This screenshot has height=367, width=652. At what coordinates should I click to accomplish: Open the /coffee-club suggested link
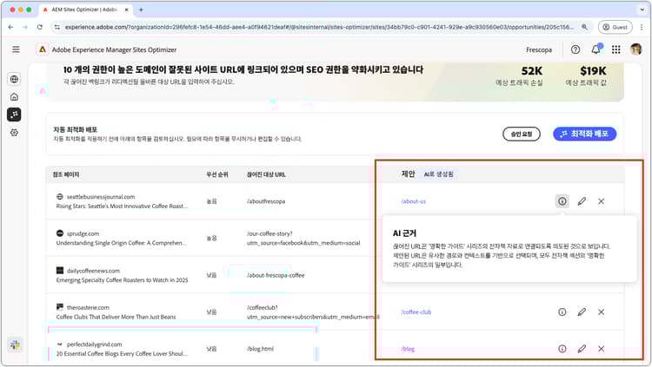pyautogui.click(x=416, y=311)
